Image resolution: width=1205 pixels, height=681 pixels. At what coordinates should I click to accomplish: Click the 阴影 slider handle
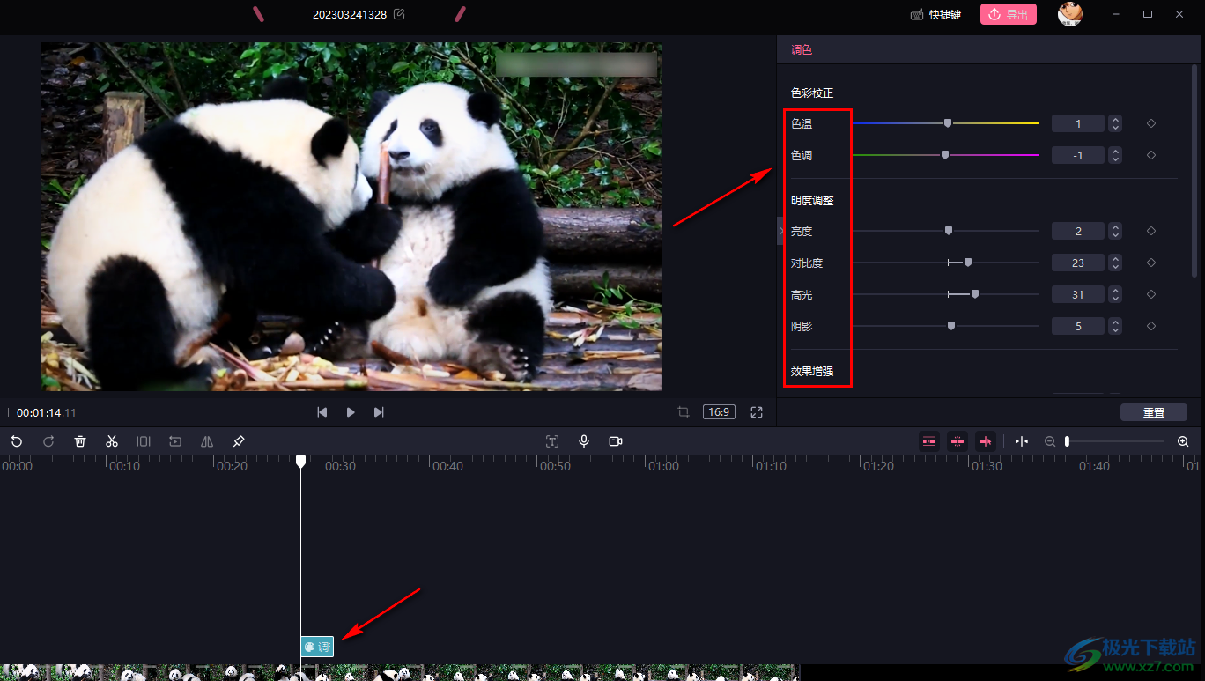point(951,326)
